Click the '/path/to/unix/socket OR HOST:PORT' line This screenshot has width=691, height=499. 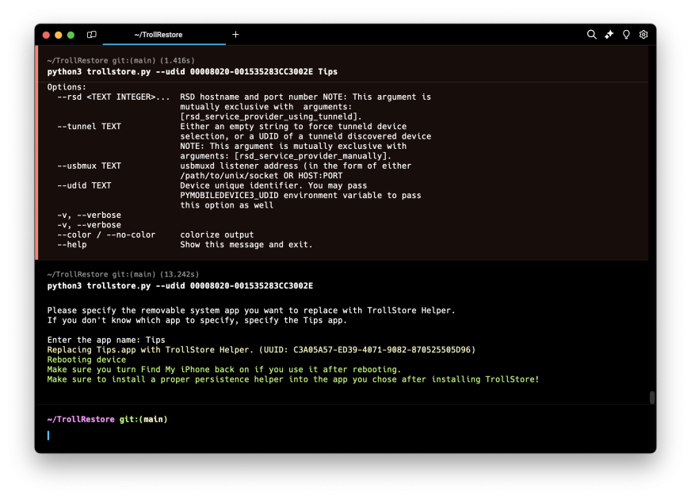[x=261, y=175]
